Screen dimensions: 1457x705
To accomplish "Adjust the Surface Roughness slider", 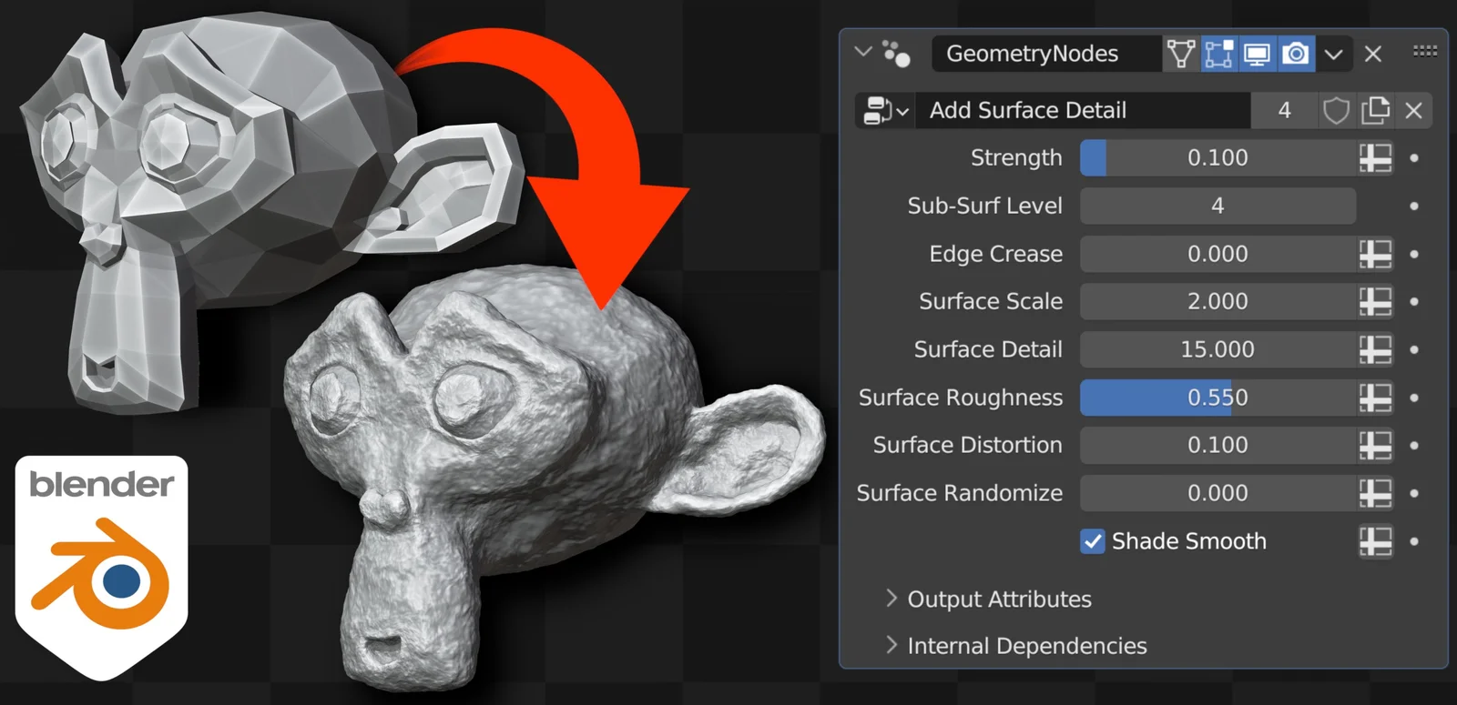I will pos(1218,398).
